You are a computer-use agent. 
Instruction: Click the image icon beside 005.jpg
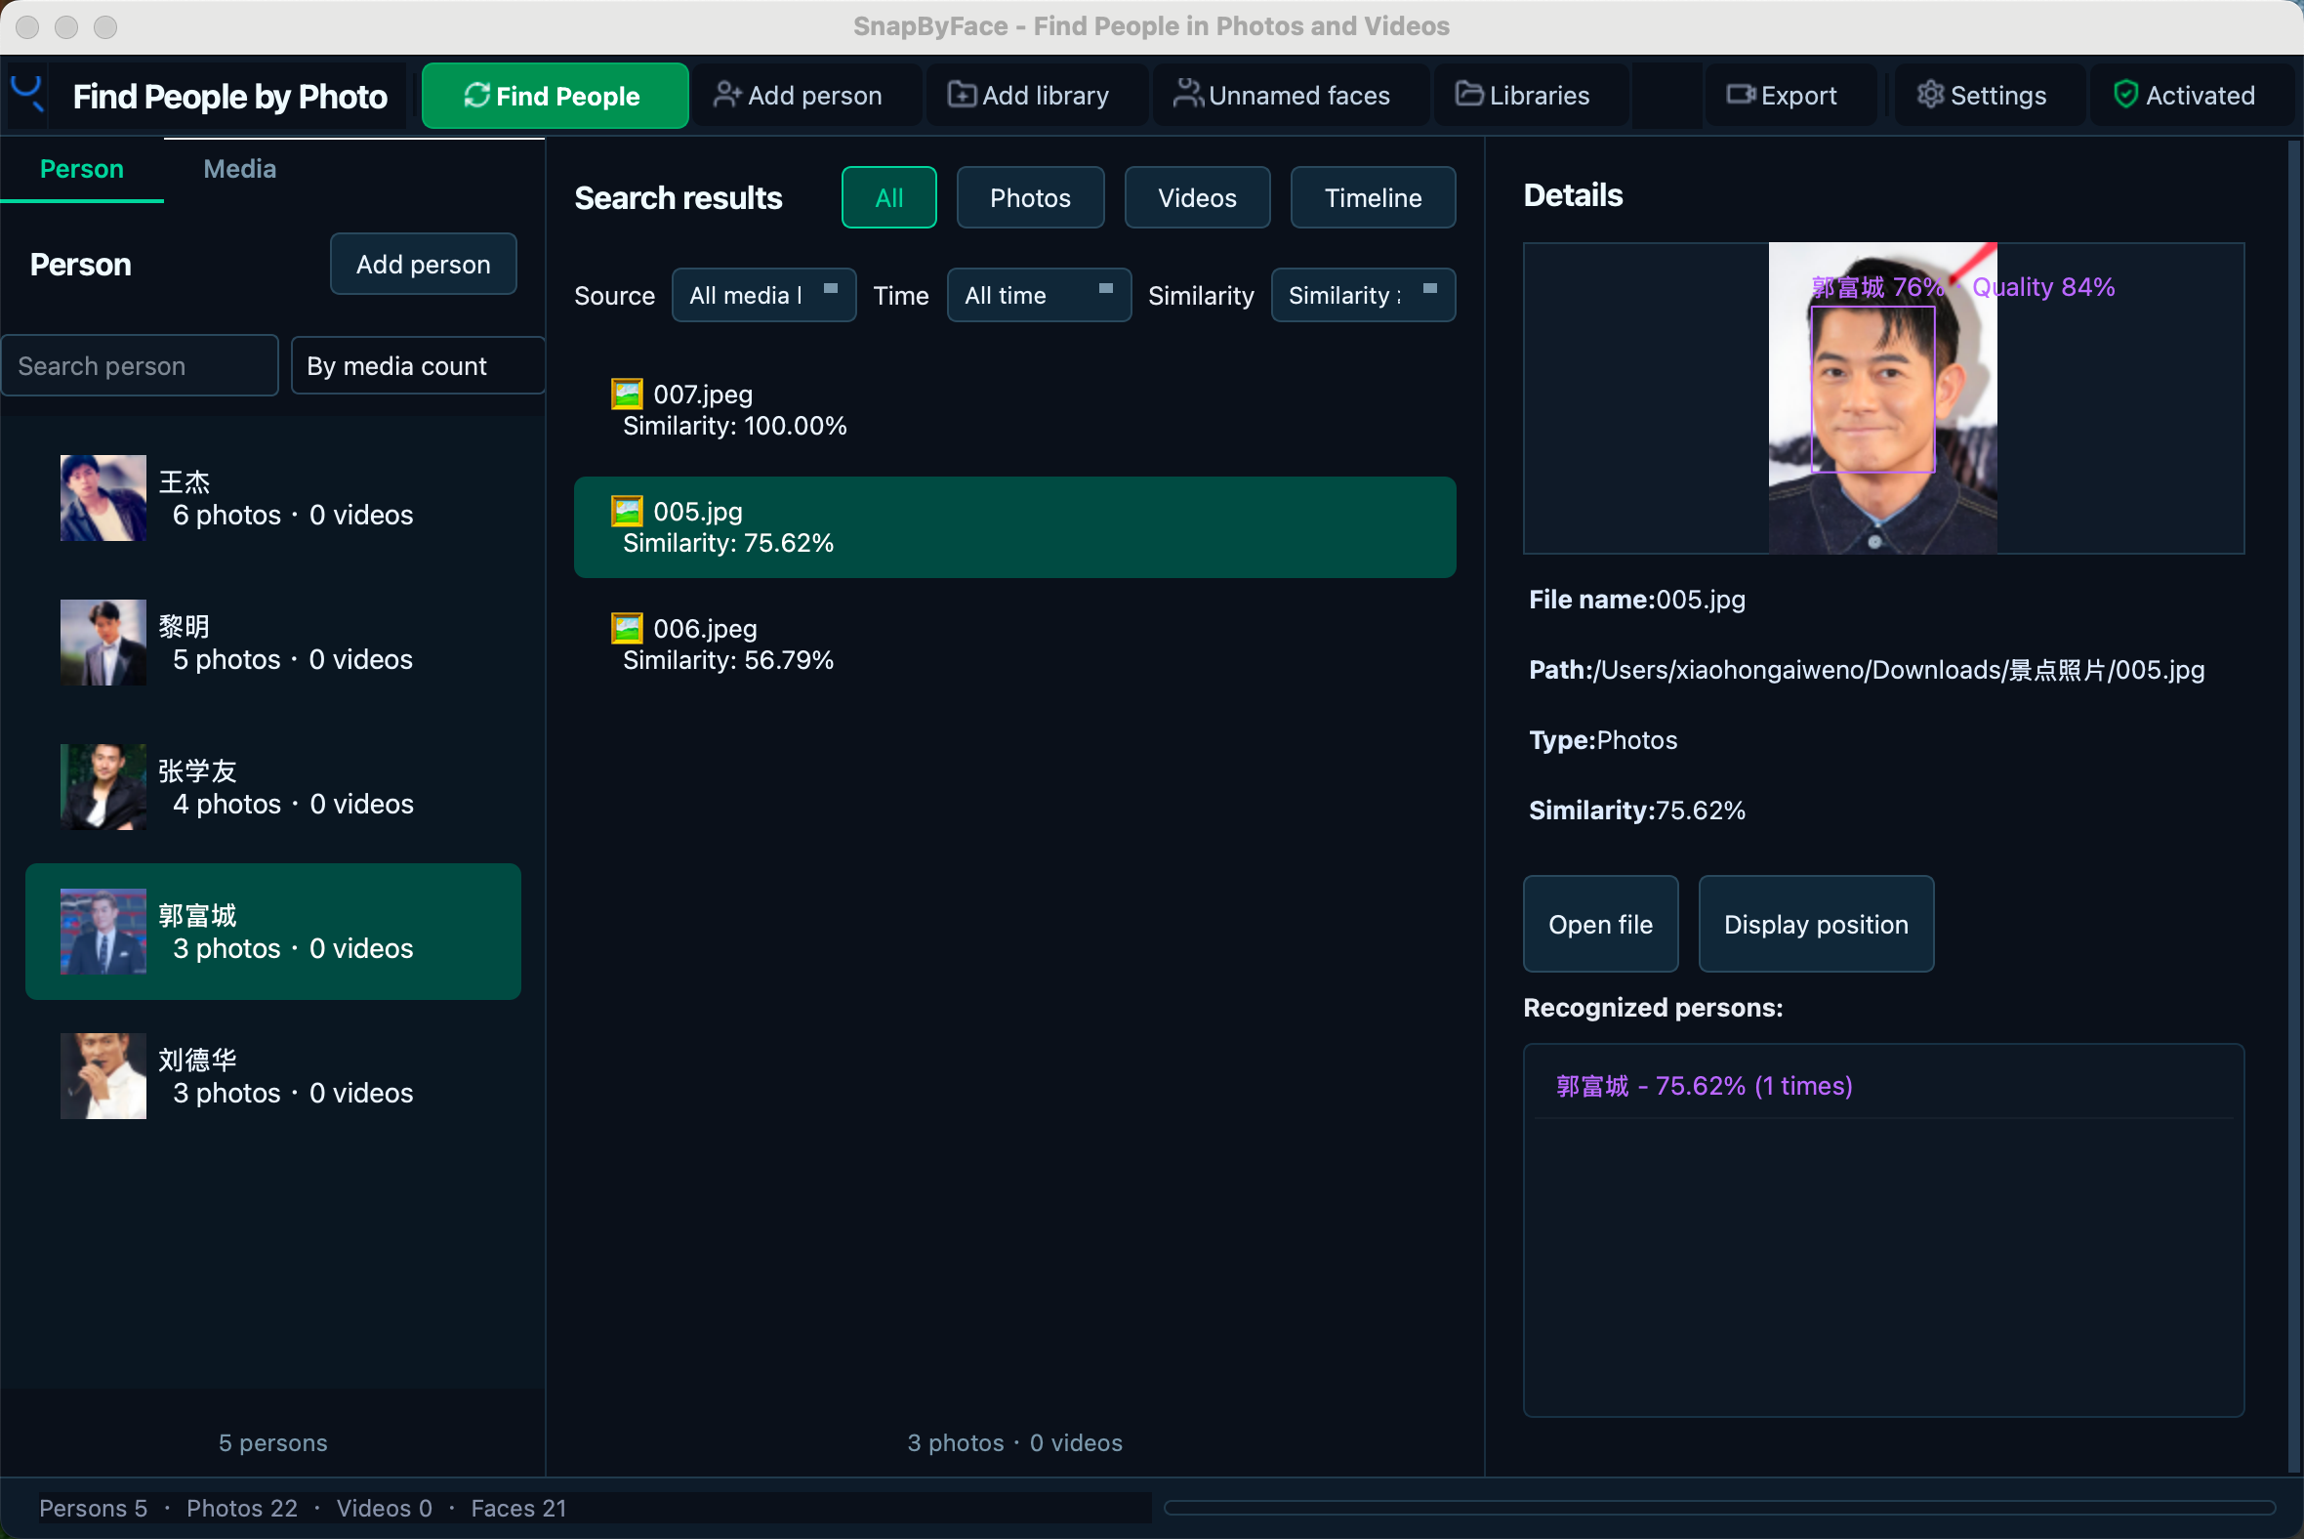coord(627,512)
